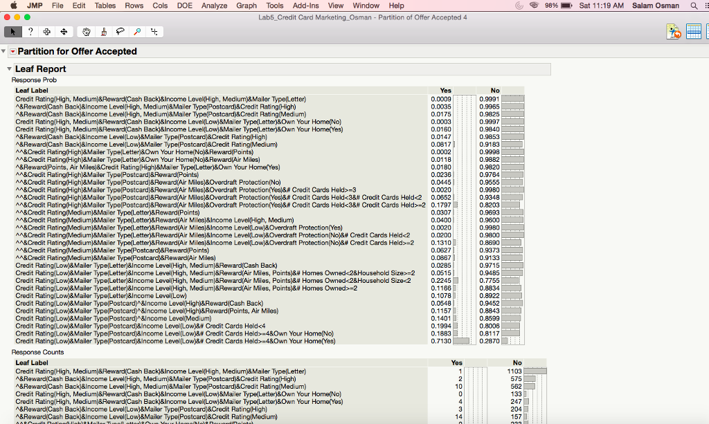Screen dimensions: 709x424
Task: Open the Rows menu
Action: pos(134,6)
